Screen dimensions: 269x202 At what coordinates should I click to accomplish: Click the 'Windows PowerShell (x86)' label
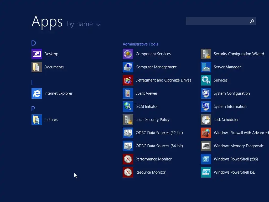tap(236, 159)
